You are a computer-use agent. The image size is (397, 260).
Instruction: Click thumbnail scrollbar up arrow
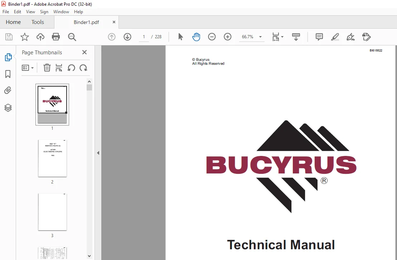pyautogui.click(x=89, y=82)
